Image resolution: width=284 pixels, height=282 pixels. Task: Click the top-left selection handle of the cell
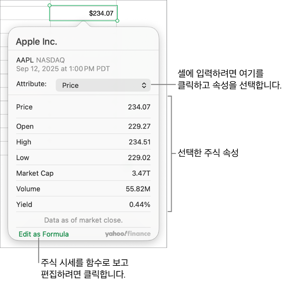(x=50, y=5)
